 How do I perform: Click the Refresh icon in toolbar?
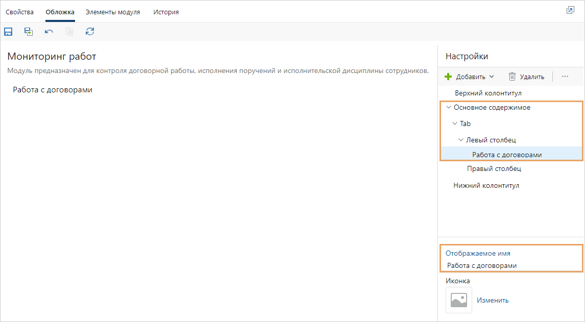tap(90, 32)
